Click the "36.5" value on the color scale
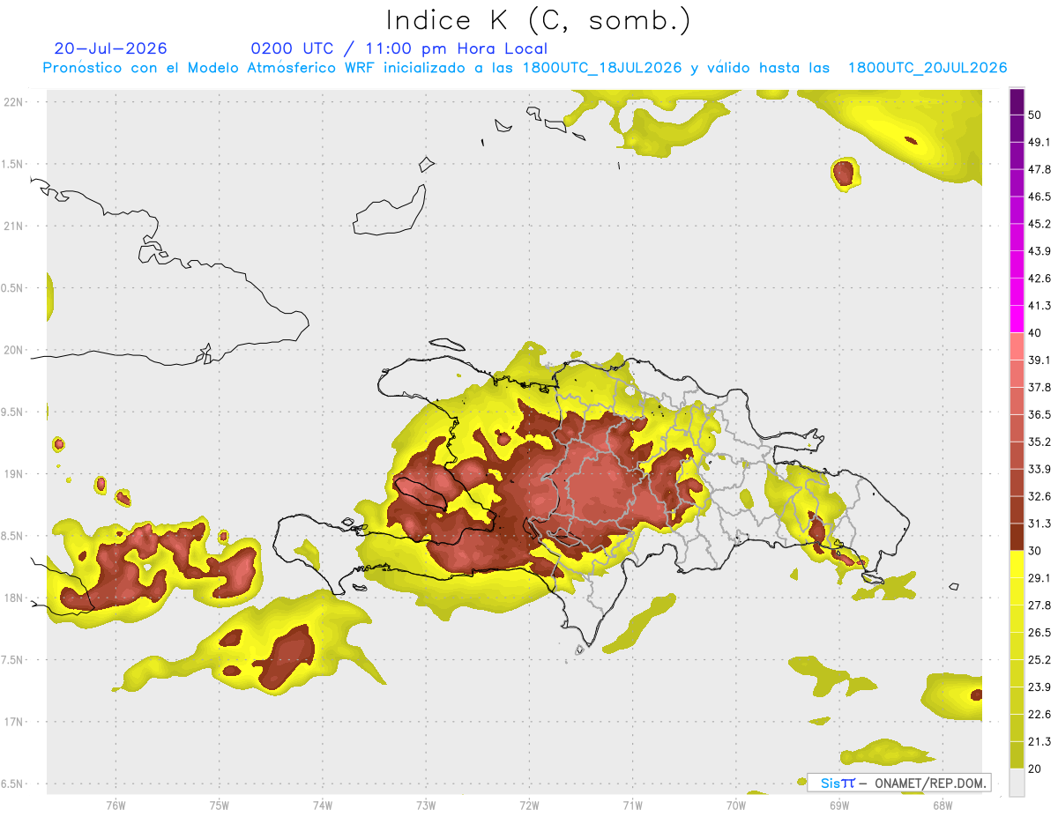Screen dimensions: 1058x817 point(1039,415)
